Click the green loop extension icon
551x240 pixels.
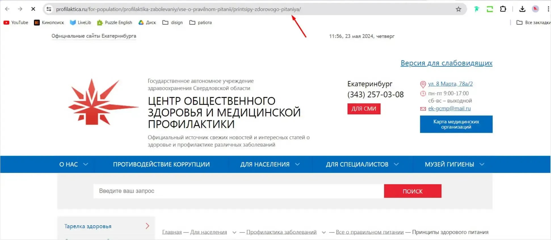click(490, 9)
